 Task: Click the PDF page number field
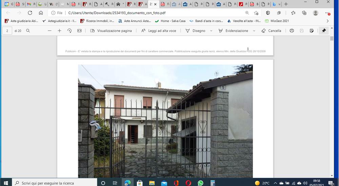point(7,31)
